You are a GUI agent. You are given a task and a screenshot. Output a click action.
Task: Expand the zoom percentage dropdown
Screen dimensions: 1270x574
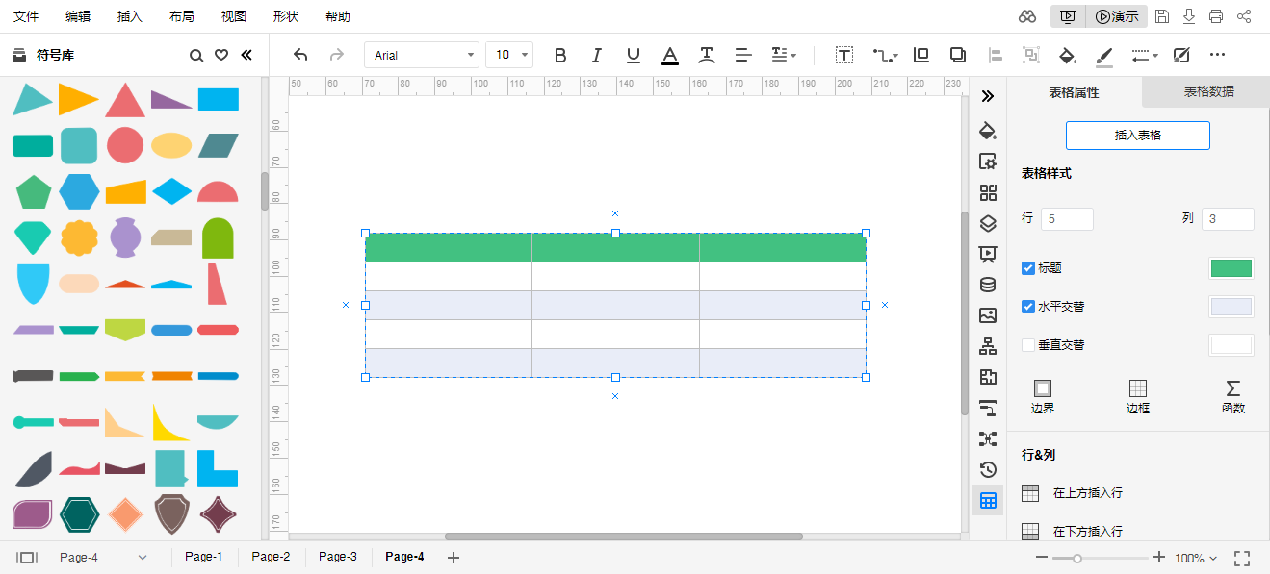1196,558
